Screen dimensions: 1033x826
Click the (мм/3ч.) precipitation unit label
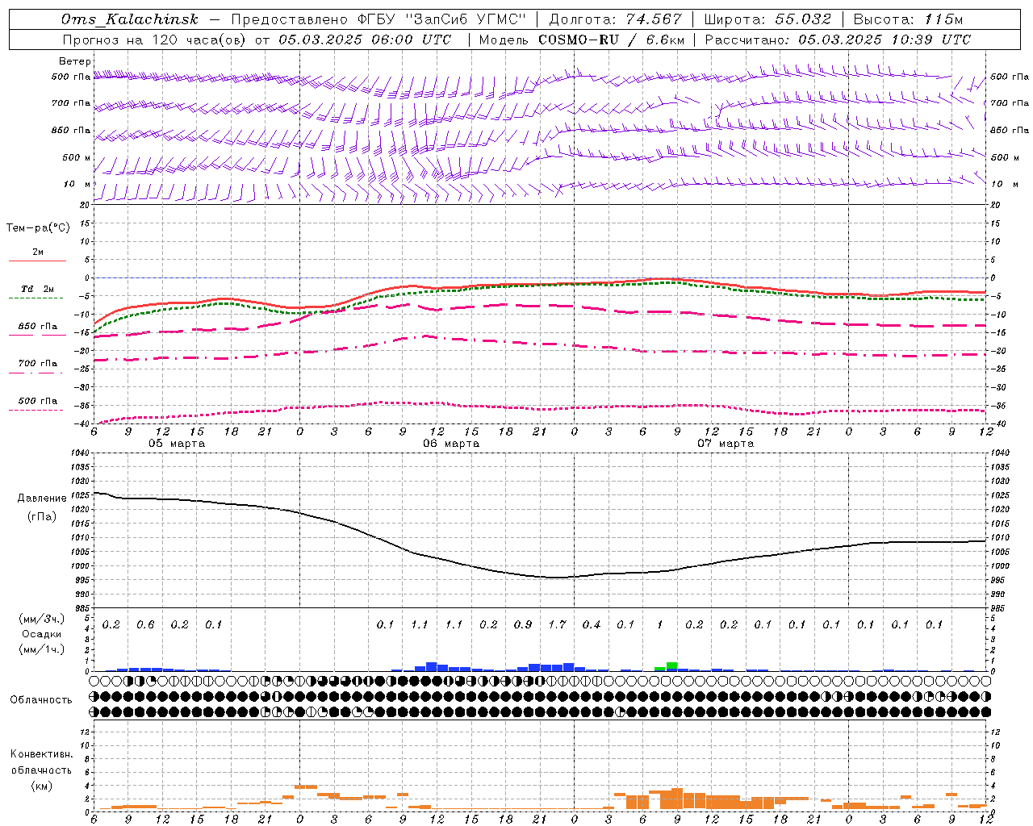[41, 619]
